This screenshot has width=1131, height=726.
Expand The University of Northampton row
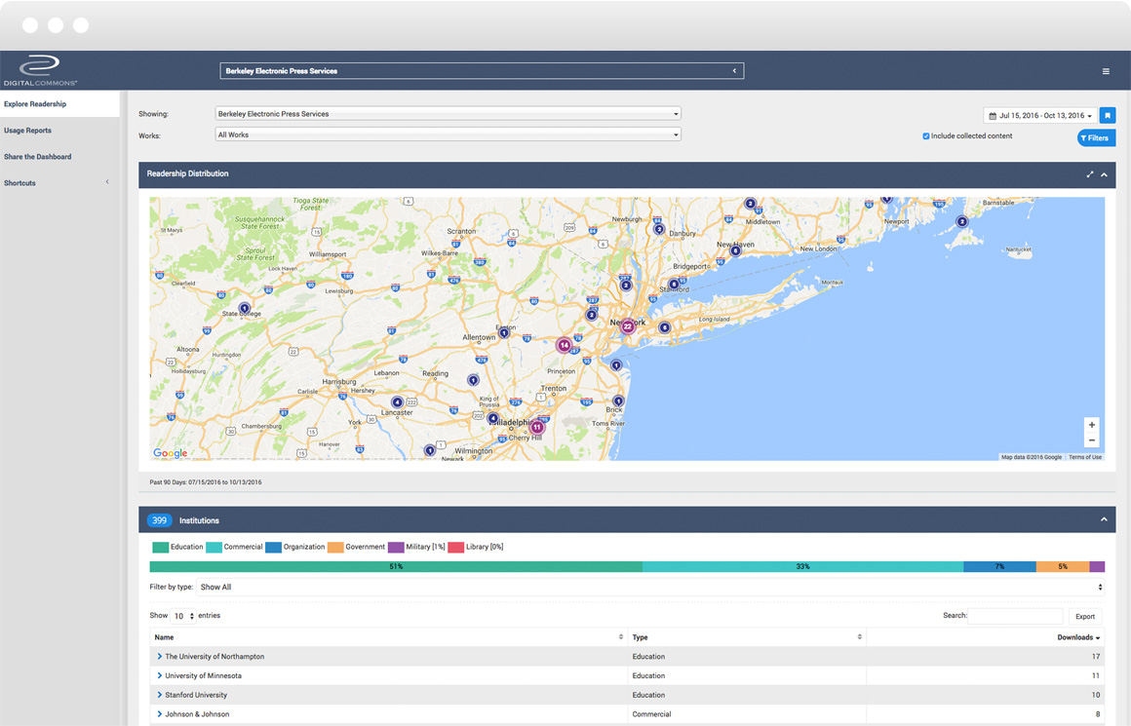click(x=160, y=657)
